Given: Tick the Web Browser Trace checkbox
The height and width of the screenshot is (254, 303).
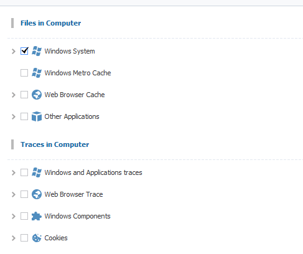Looking at the screenshot, I should (x=24, y=194).
